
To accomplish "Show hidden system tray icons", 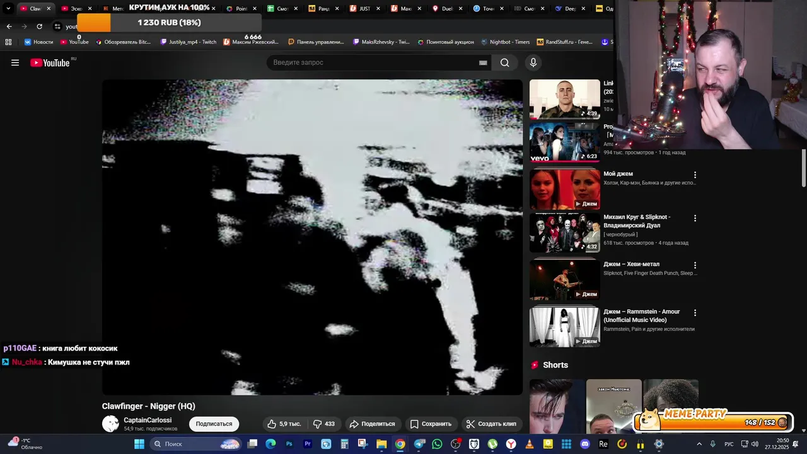I will (x=699, y=444).
